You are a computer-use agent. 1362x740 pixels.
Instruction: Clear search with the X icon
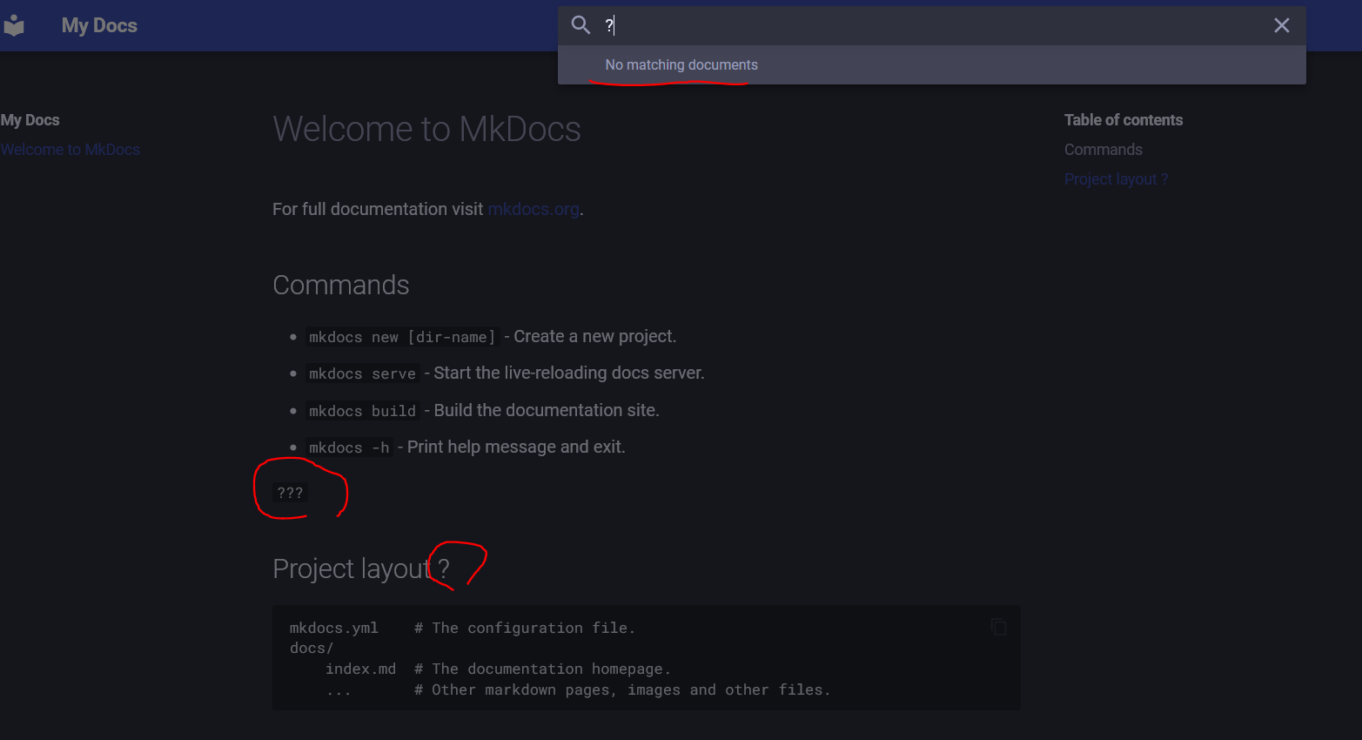click(x=1282, y=25)
